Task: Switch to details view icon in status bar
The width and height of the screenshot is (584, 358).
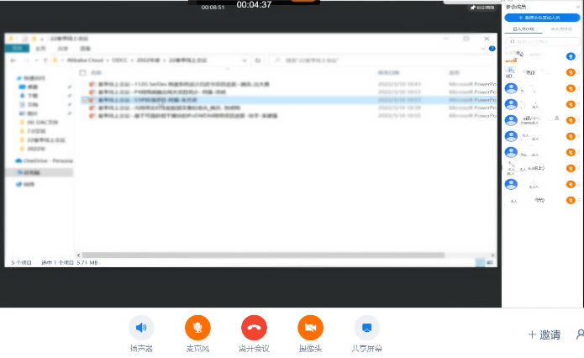Action: tap(480, 263)
